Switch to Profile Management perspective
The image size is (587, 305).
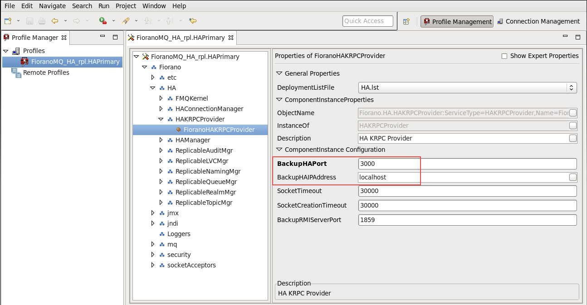click(457, 21)
